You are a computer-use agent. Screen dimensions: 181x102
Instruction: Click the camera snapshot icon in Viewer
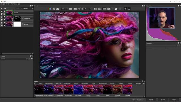coord(116,9)
